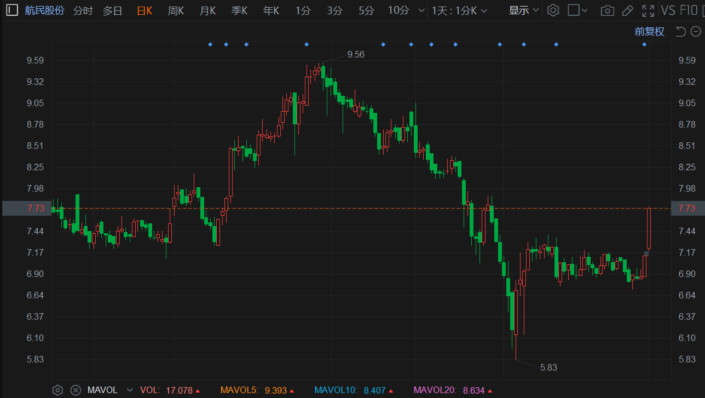Screen dimensions: 705x398
Task: Take a chart screenshot with camera icon
Action: tap(607, 10)
